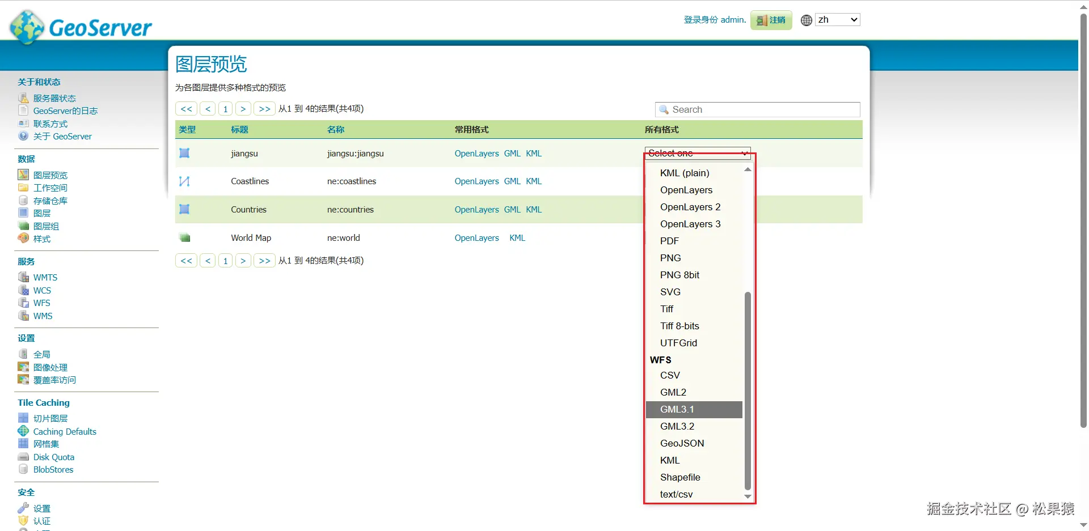This screenshot has height=531, width=1089.
Task: Select Tiff 8-bits from the list
Action: [x=679, y=326]
